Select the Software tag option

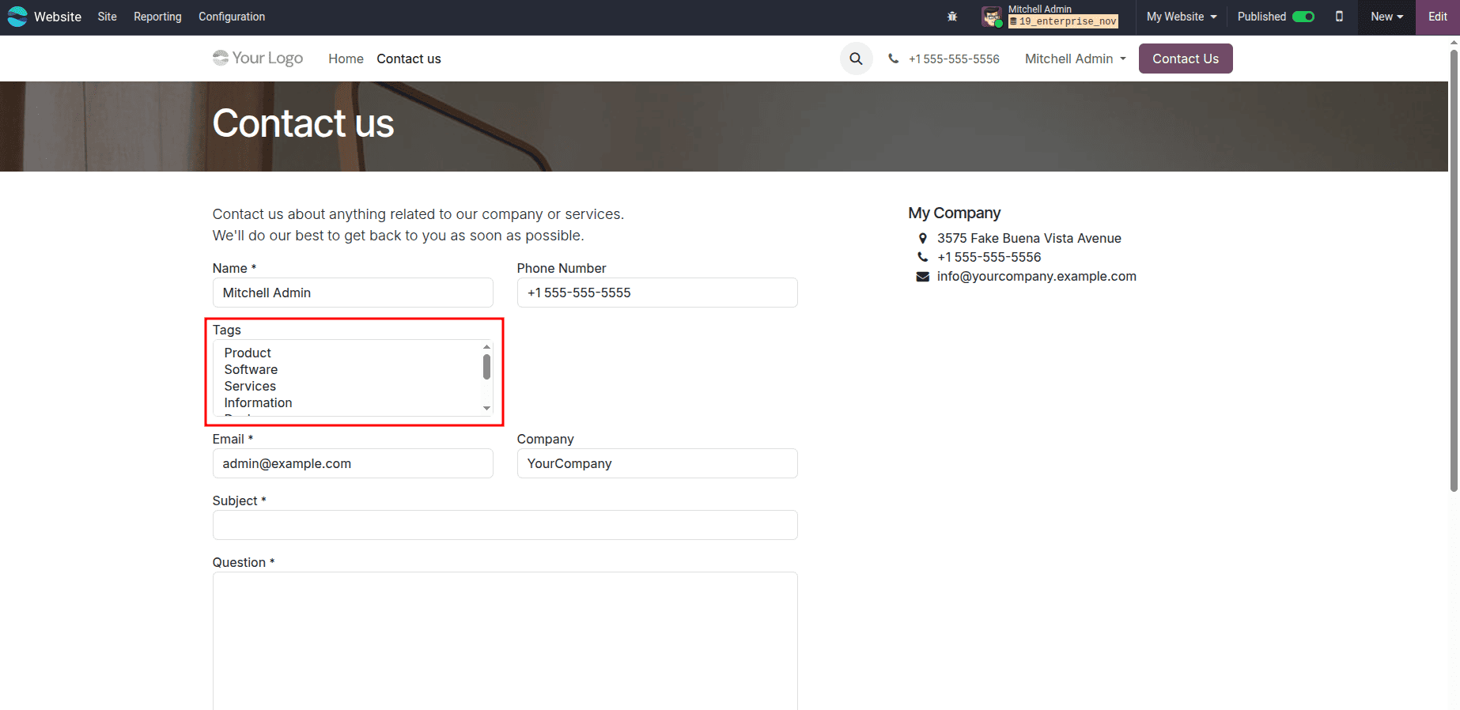pos(251,369)
